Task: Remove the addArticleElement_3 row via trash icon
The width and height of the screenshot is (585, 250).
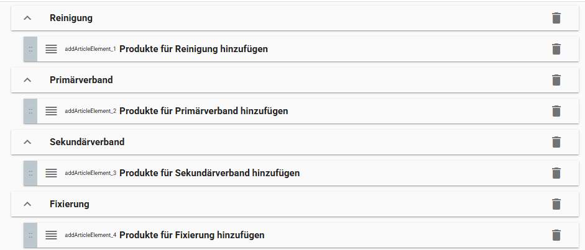Action: 556,173
